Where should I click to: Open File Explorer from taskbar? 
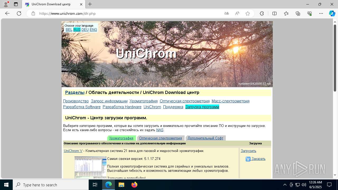121,185
